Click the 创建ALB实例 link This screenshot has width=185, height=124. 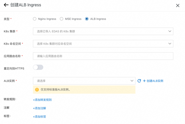pos(155,81)
